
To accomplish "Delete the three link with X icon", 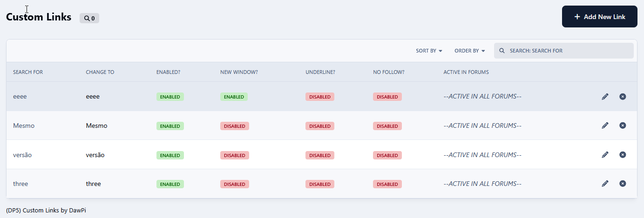I will [623, 184].
